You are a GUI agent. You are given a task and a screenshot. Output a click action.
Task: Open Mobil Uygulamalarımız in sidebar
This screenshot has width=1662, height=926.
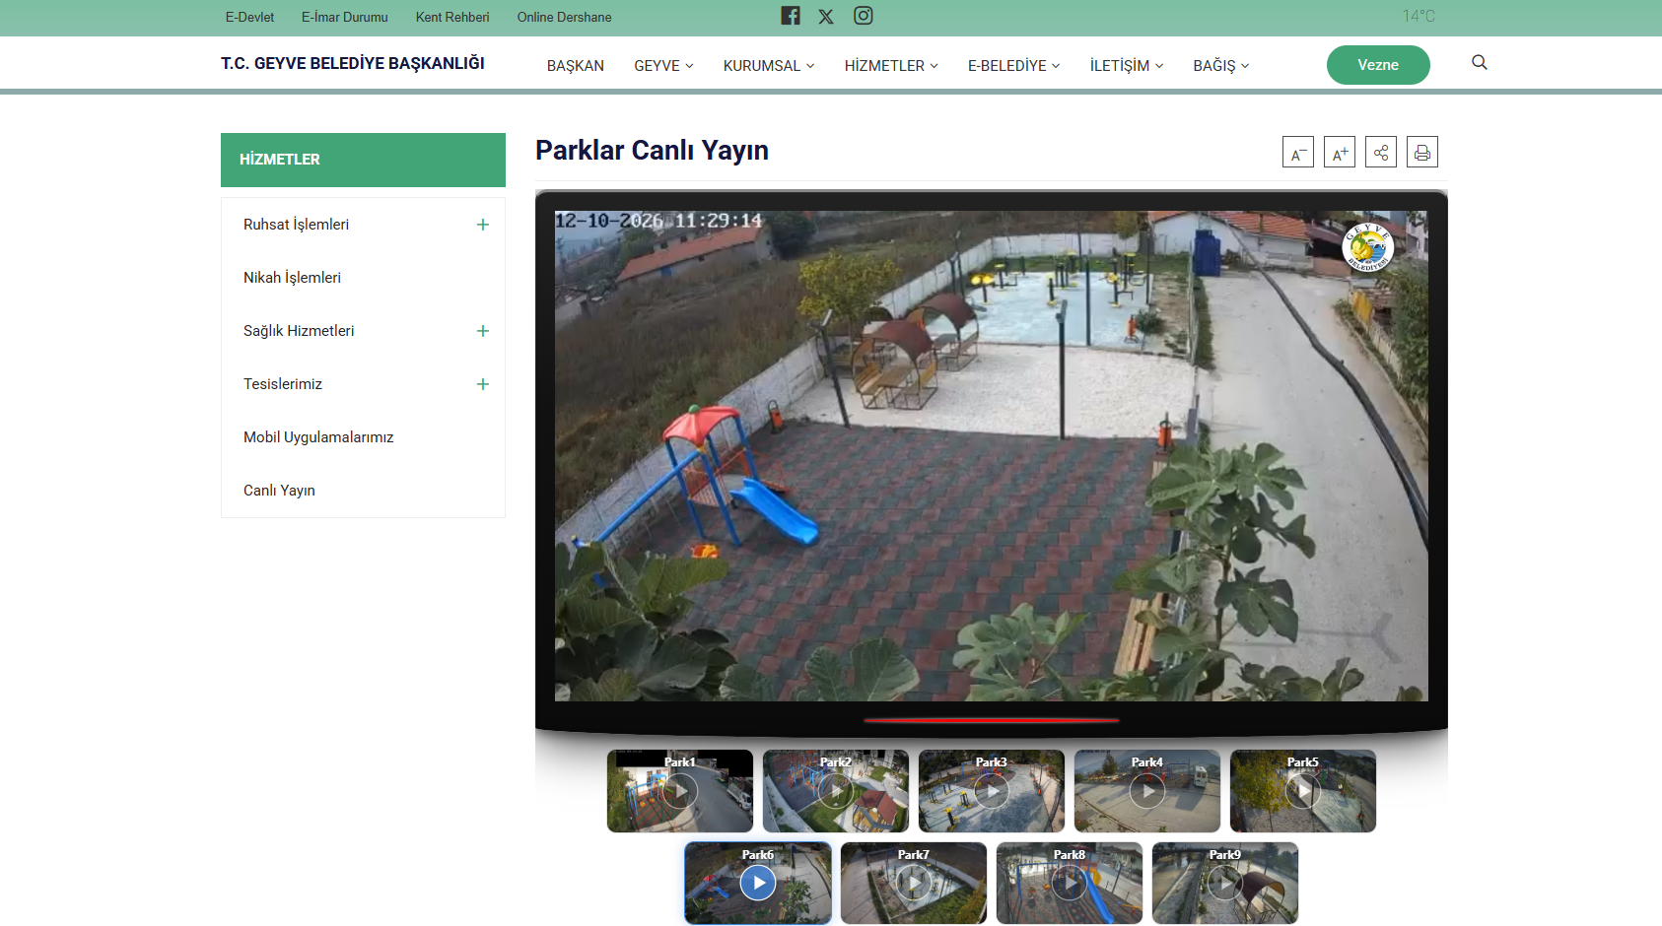pos(318,437)
